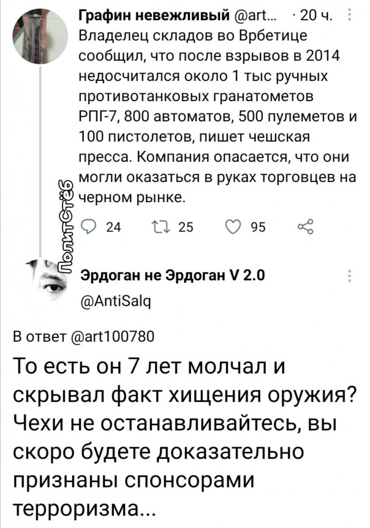Screen dimensions: 370x528
Task: Click the like count 95
Action: tap(257, 228)
